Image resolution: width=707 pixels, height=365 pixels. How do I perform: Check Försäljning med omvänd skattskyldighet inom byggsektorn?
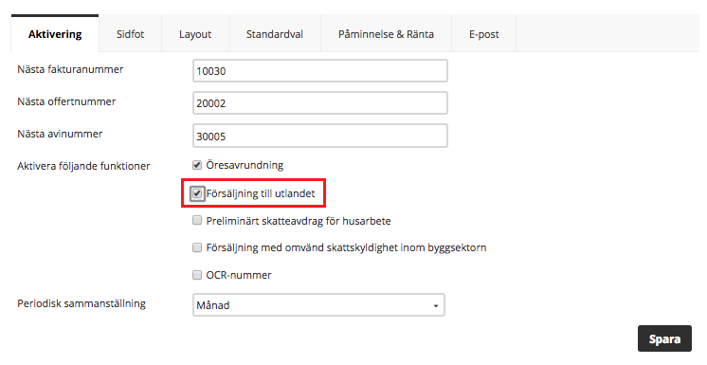point(197,247)
